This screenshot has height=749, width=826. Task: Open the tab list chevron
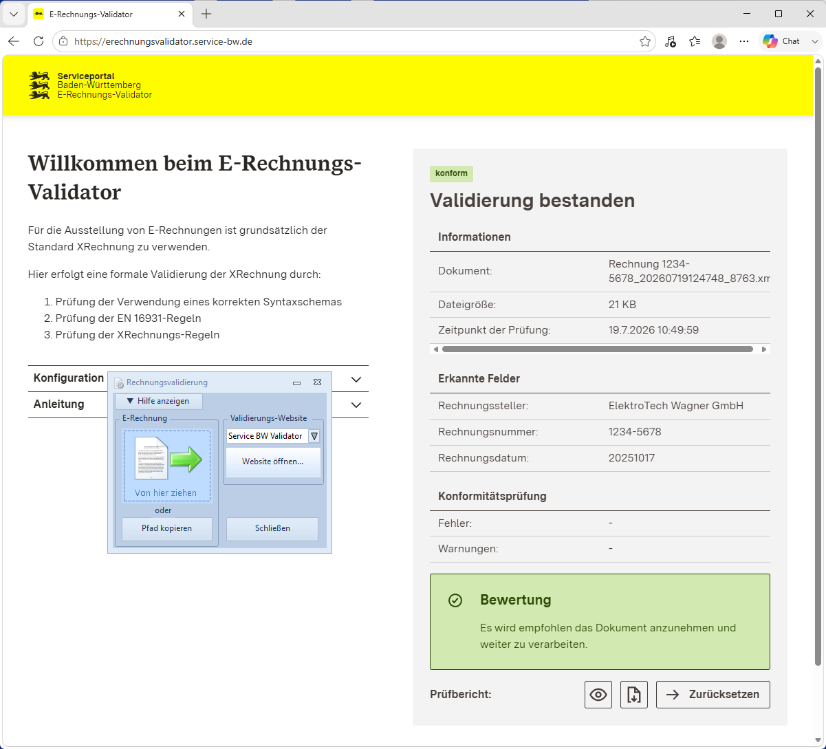click(13, 14)
